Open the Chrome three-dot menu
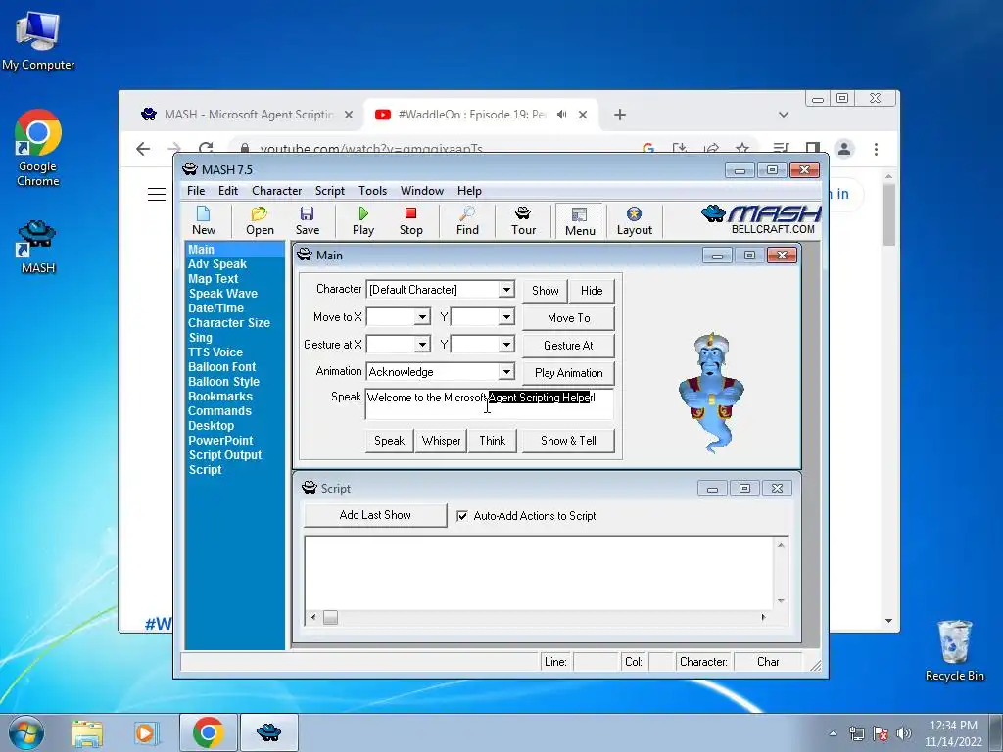1003x752 pixels. click(x=876, y=149)
